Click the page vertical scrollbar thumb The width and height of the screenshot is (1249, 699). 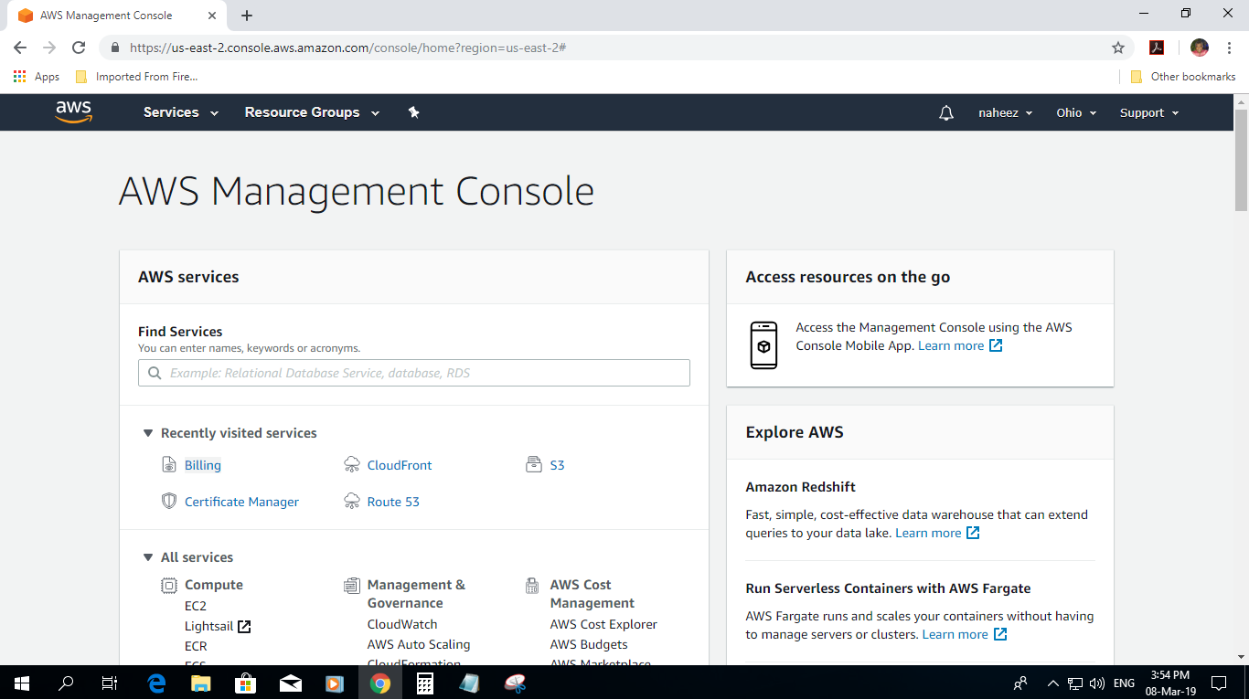[x=1241, y=160]
